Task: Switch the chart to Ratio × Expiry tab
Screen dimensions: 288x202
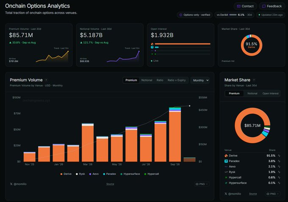Action: [x=177, y=80]
